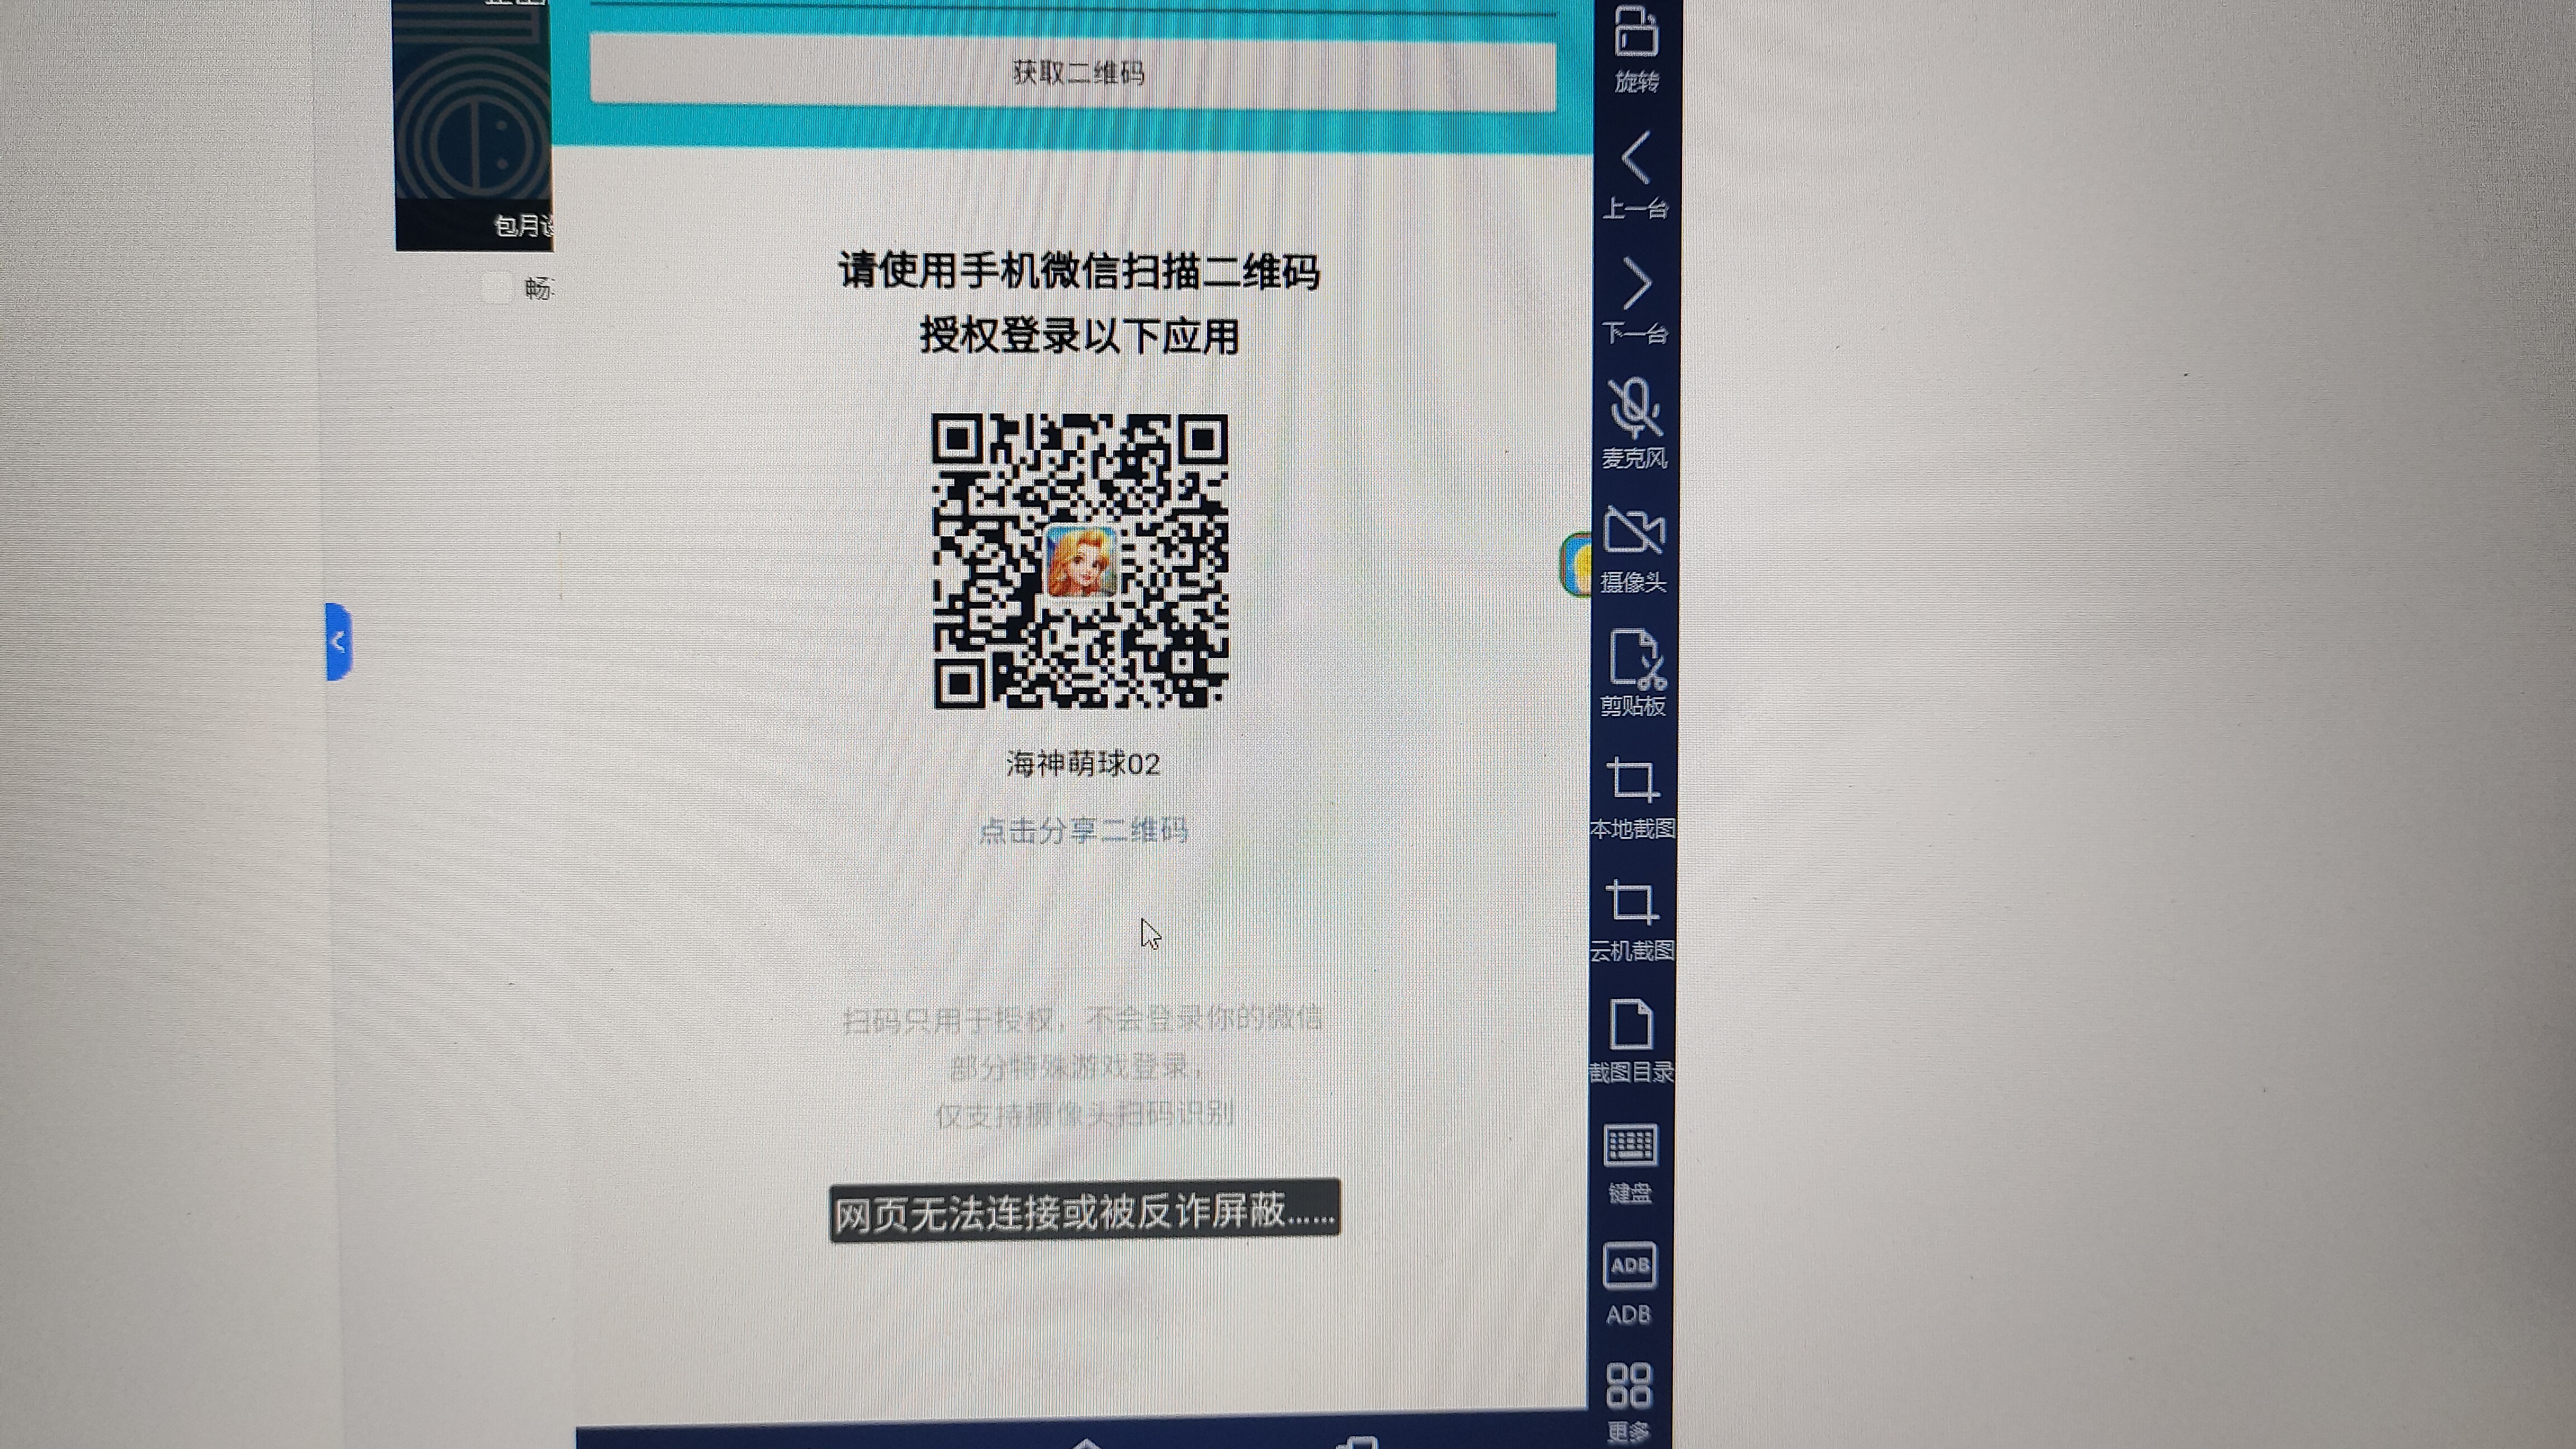Click the floating game icon at right edge
Screen dimensions: 2576x1449
(1578, 565)
